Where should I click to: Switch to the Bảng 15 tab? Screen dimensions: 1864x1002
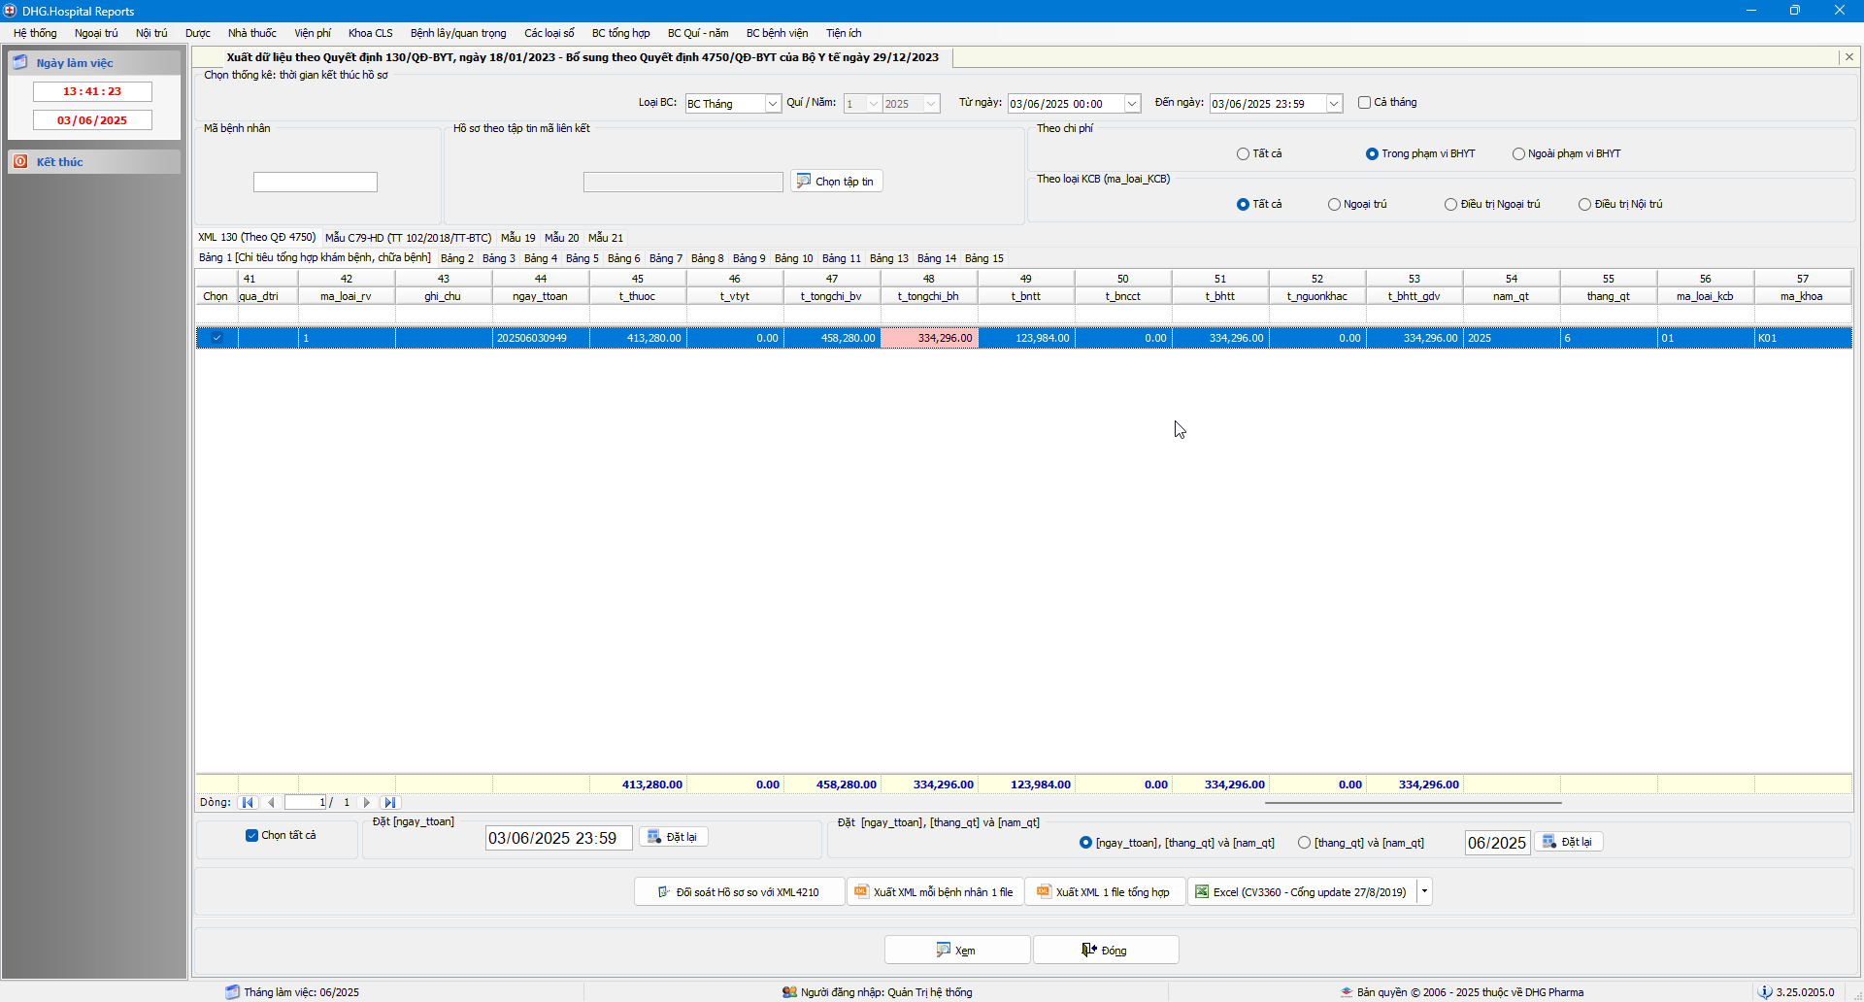pyautogui.click(x=984, y=257)
